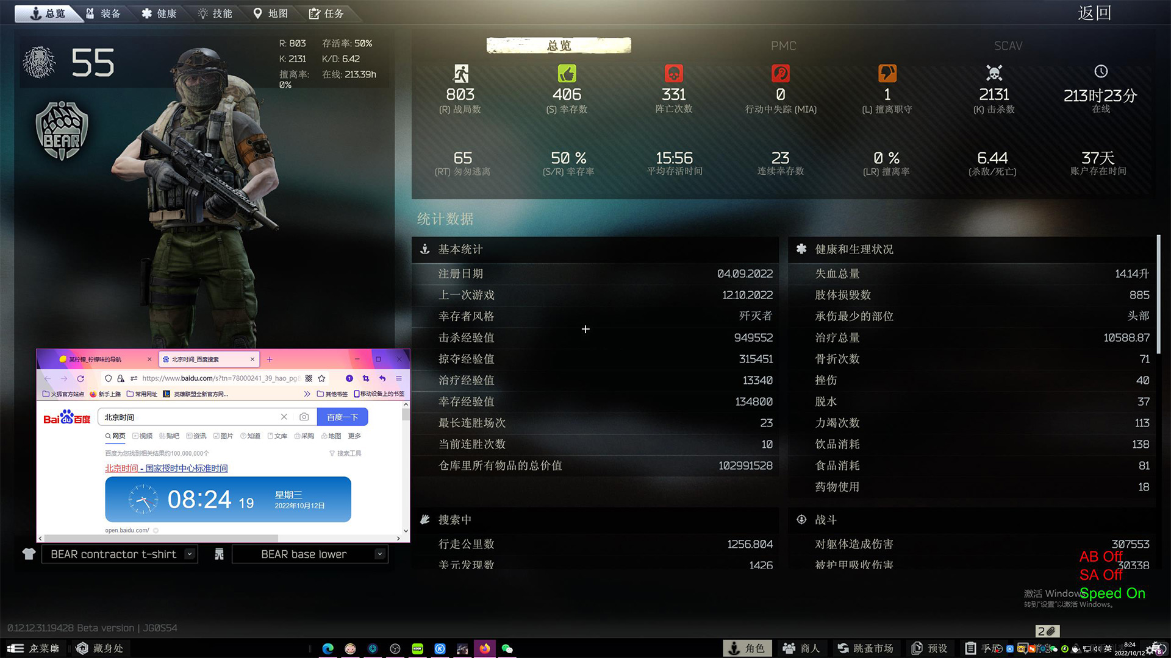Click the skull-and-crossbones kills icon
Image resolution: width=1171 pixels, height=658 pixels.
pyautogui.click(x=994, y=74)
